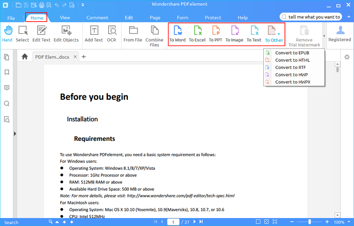Switch to the Protect tab
This screenshot has height=226, width=354.
tap(213, 18)
